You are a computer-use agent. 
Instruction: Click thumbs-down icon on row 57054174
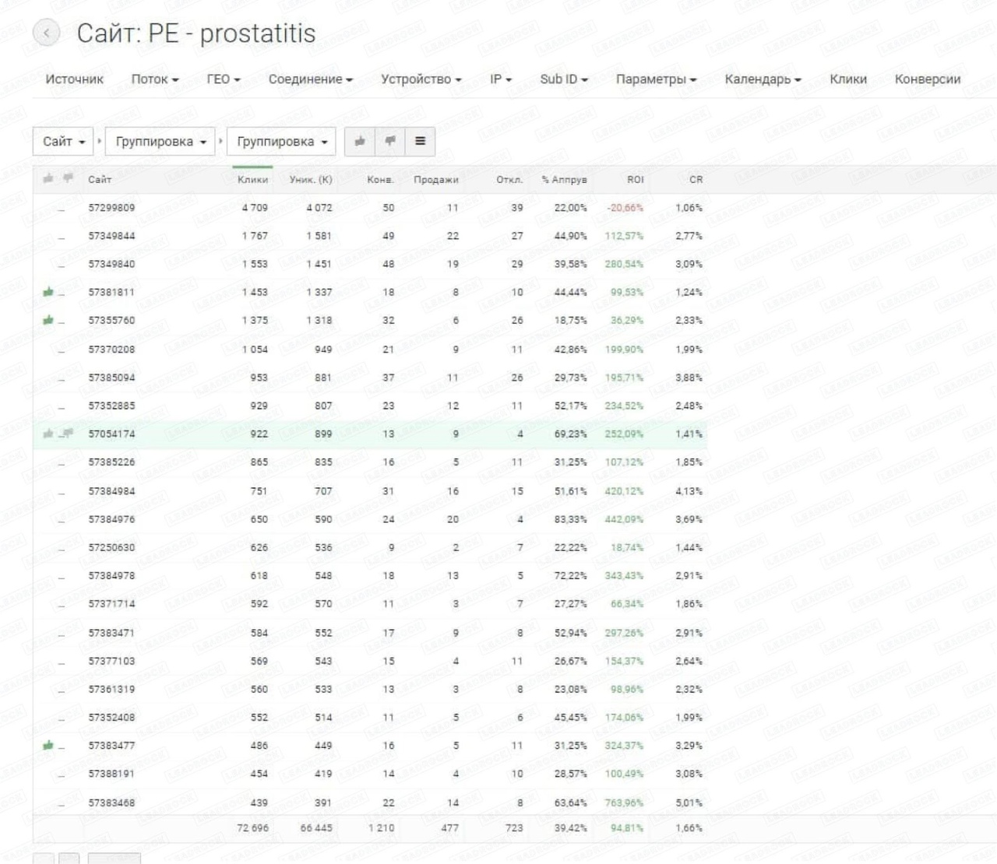(x=68, y=434)
